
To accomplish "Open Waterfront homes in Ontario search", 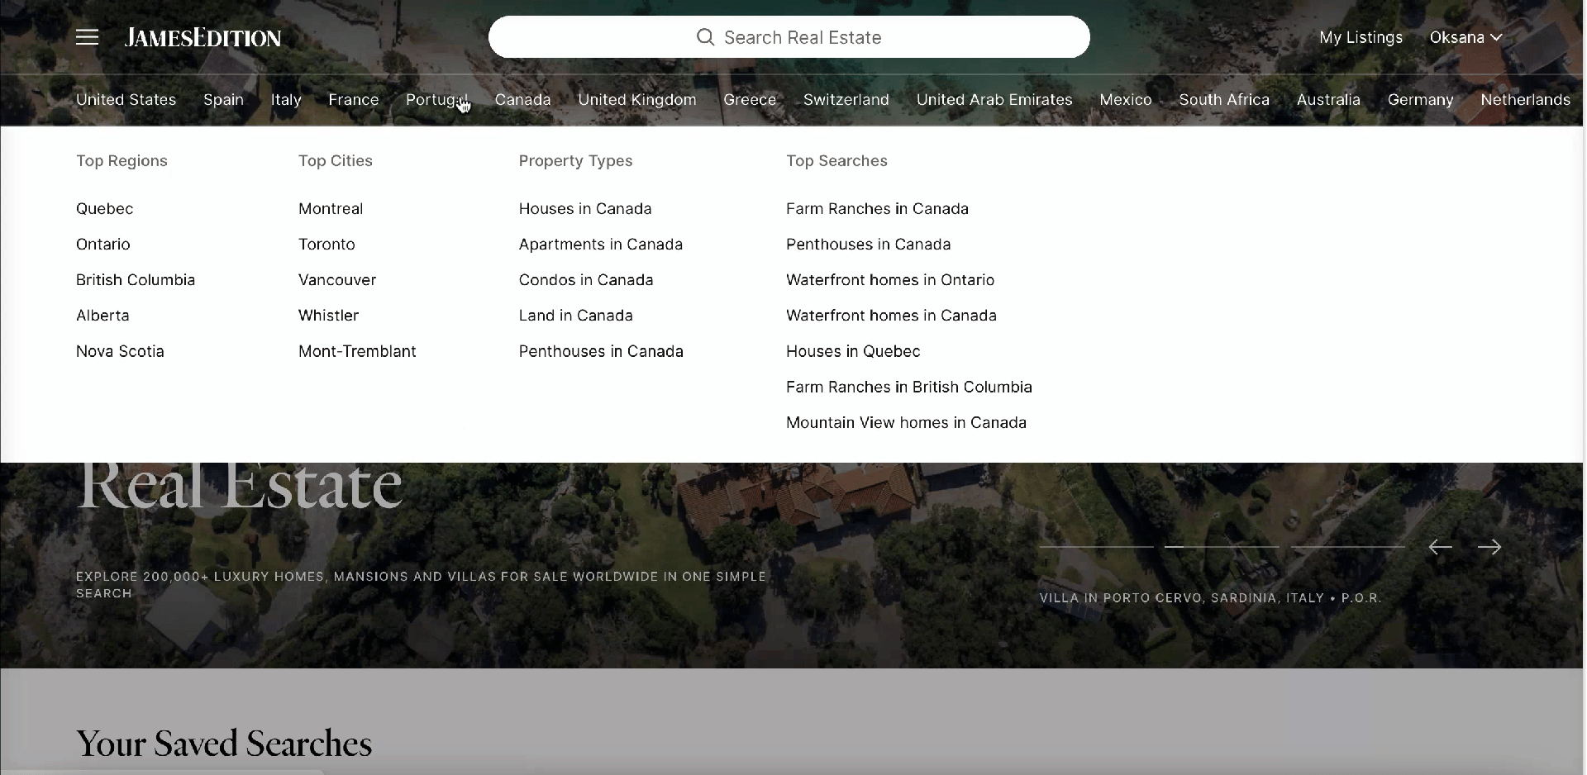I will [x=890, y=280].
